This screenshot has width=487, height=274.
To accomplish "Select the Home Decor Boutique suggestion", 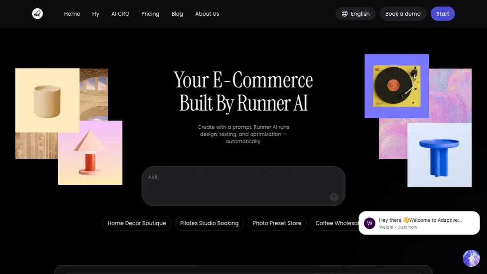I will coord(137,223).
